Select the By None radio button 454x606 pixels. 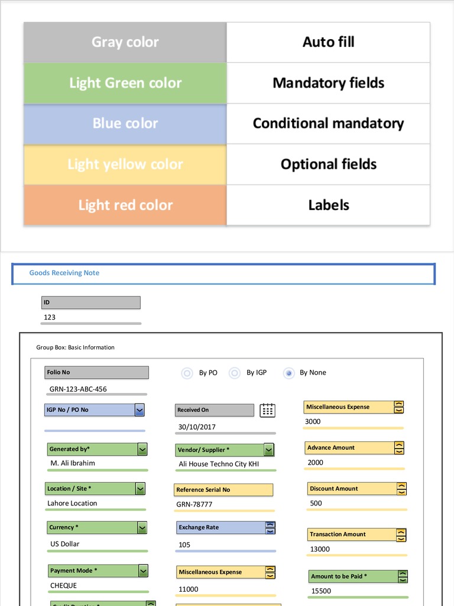288,373
